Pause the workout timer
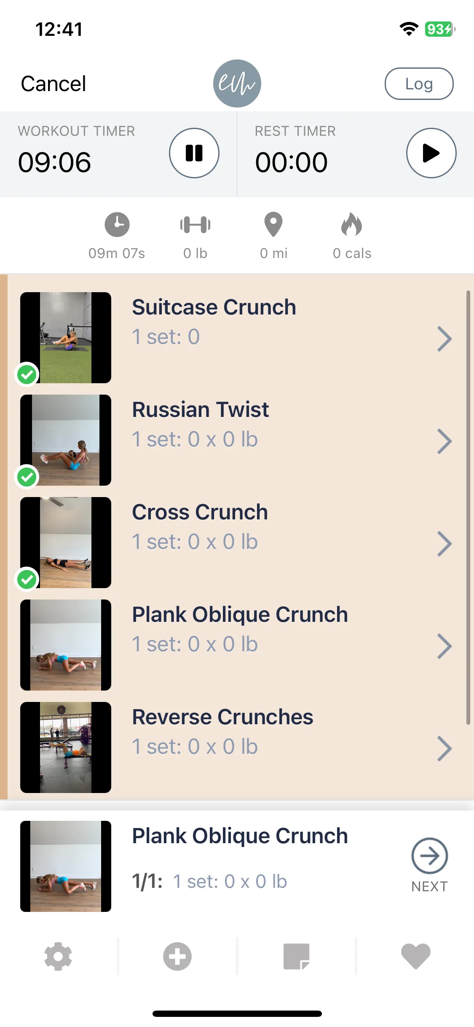The height and width of the screenshot is (1027, 474). click(194, 153)
